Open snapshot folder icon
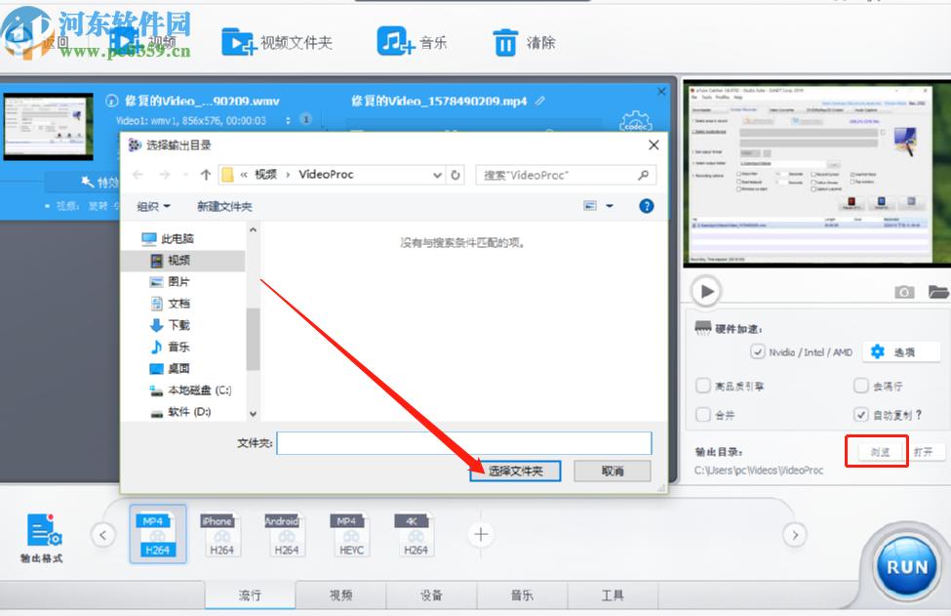The width and height of the screenshot is (951, 616). pos(938,292)
